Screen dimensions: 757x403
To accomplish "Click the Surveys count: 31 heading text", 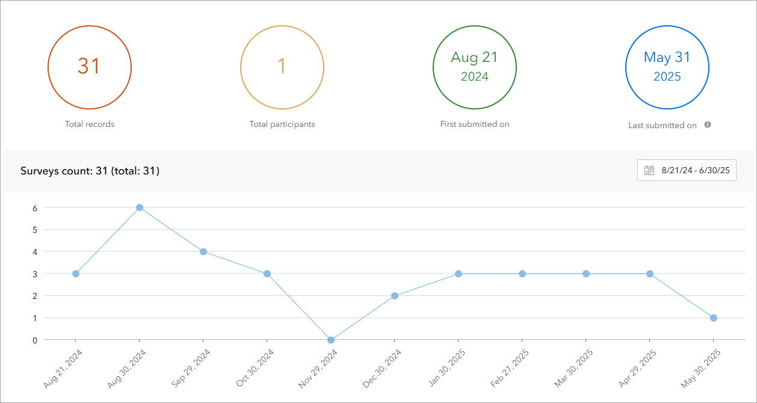I will tap(90, 171).
